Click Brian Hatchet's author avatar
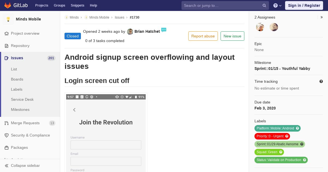Screen dimensions: 328x172 pyautogui.click(x=130, y=32)
